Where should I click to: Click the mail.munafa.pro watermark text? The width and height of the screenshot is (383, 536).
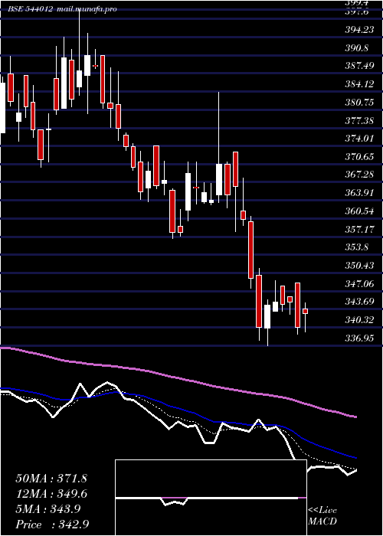click(86, 9)
